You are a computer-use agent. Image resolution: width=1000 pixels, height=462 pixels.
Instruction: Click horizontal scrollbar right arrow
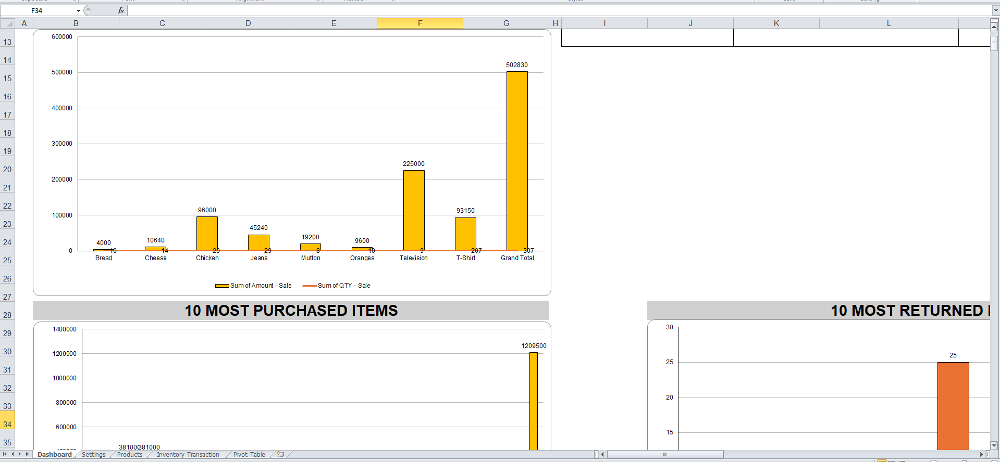click(x=981, y=454)
